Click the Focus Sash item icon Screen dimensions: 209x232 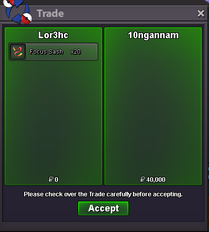tap(18, 52)
